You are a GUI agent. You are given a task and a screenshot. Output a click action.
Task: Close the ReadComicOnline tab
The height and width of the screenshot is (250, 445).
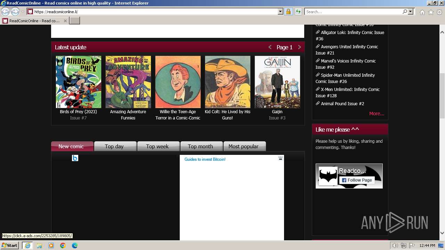coord(65,21)
